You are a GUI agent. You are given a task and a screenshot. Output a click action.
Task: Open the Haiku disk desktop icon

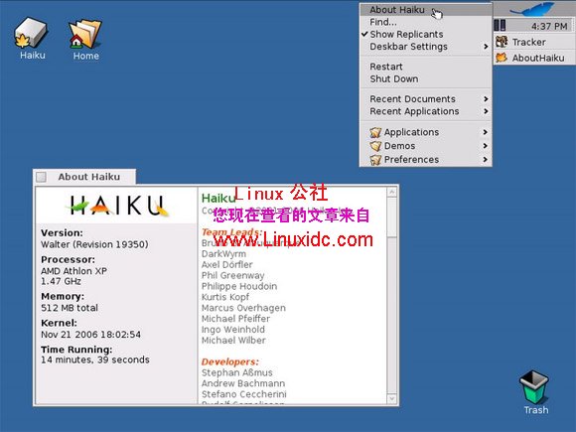coord(31,33)
